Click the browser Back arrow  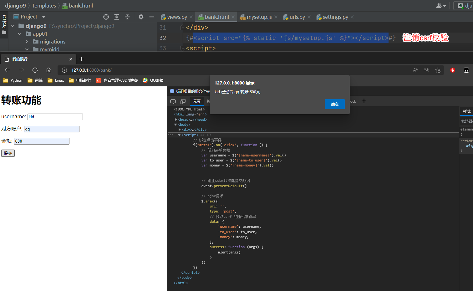click(x=8, y=70)
